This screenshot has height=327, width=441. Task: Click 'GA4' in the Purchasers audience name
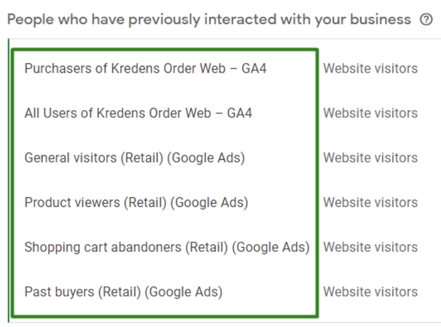coord(254,69)
